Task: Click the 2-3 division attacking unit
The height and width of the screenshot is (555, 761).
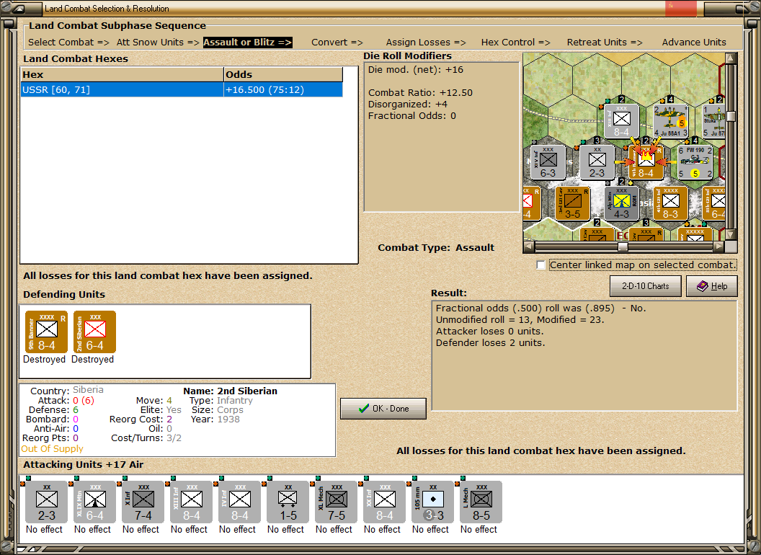Action: 47,502
